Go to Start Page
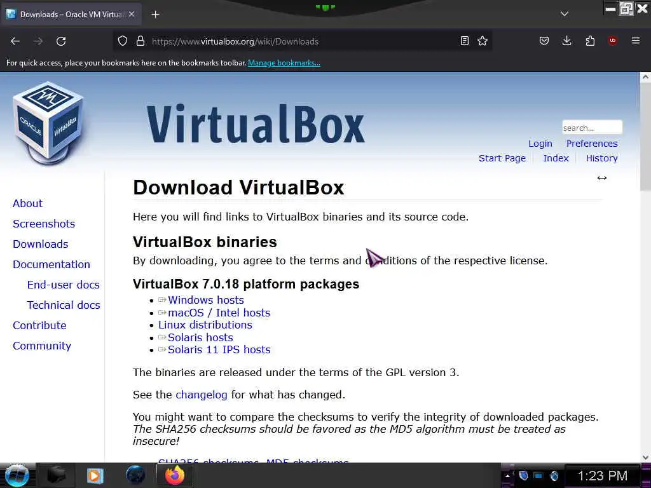Image resolution: width=651 pixels, height=488 pixels. tap(502, 158)
